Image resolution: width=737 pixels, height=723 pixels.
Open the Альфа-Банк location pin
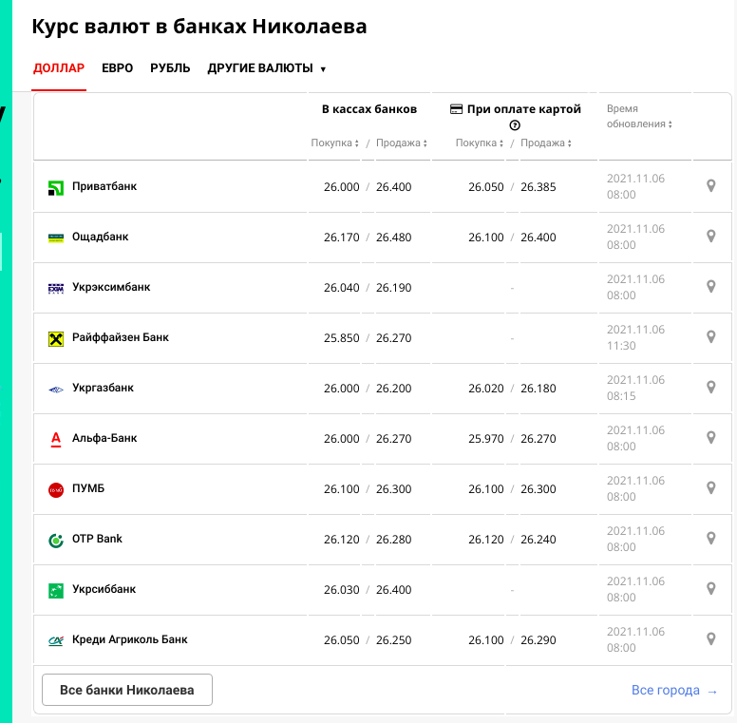pos(711,438)
